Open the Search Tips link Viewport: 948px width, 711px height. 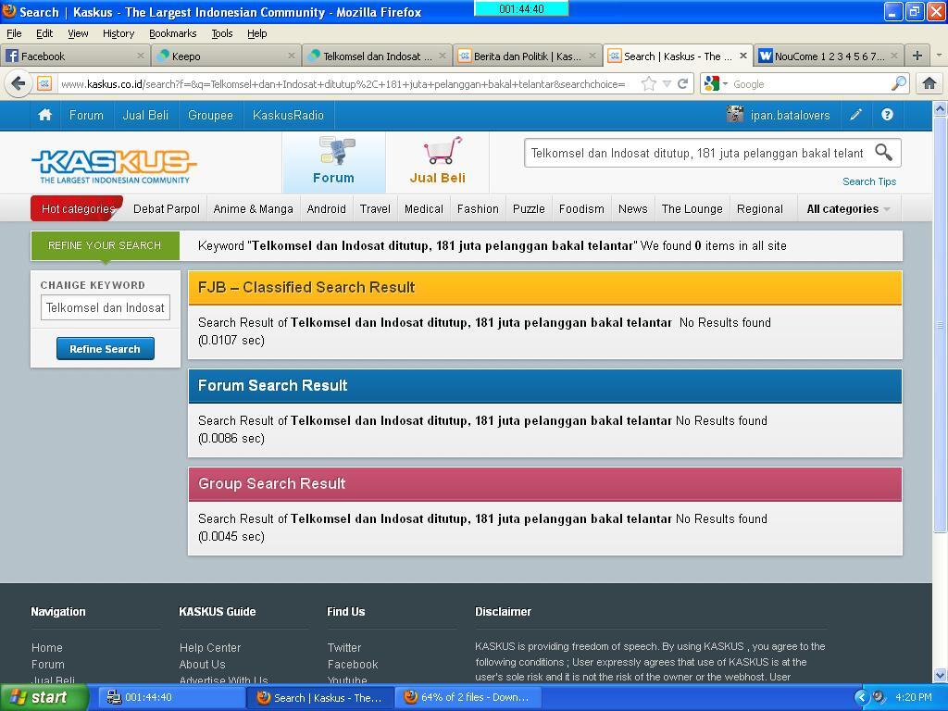tap(868, 181)
